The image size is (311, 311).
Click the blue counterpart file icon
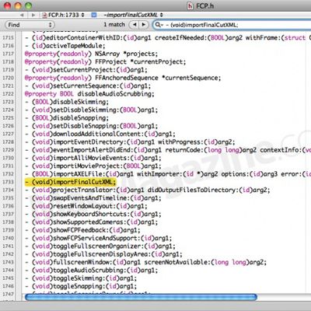click(x=94, y=15)
